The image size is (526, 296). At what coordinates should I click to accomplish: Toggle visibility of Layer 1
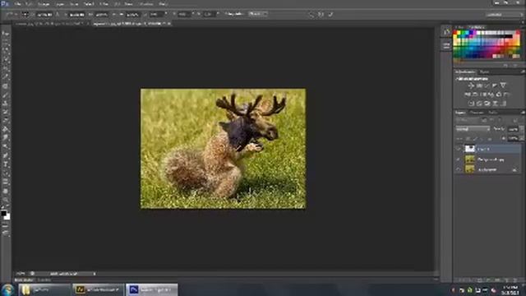459,149
